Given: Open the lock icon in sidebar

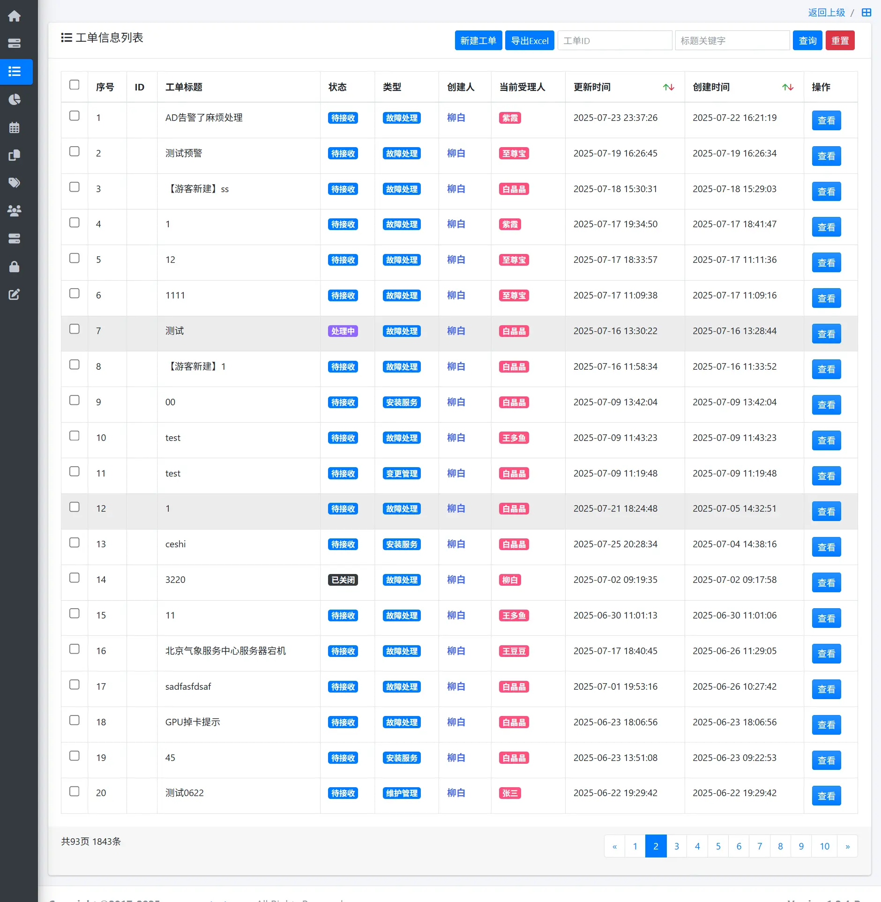Looking at the screenshot, I should pos(15,267).
